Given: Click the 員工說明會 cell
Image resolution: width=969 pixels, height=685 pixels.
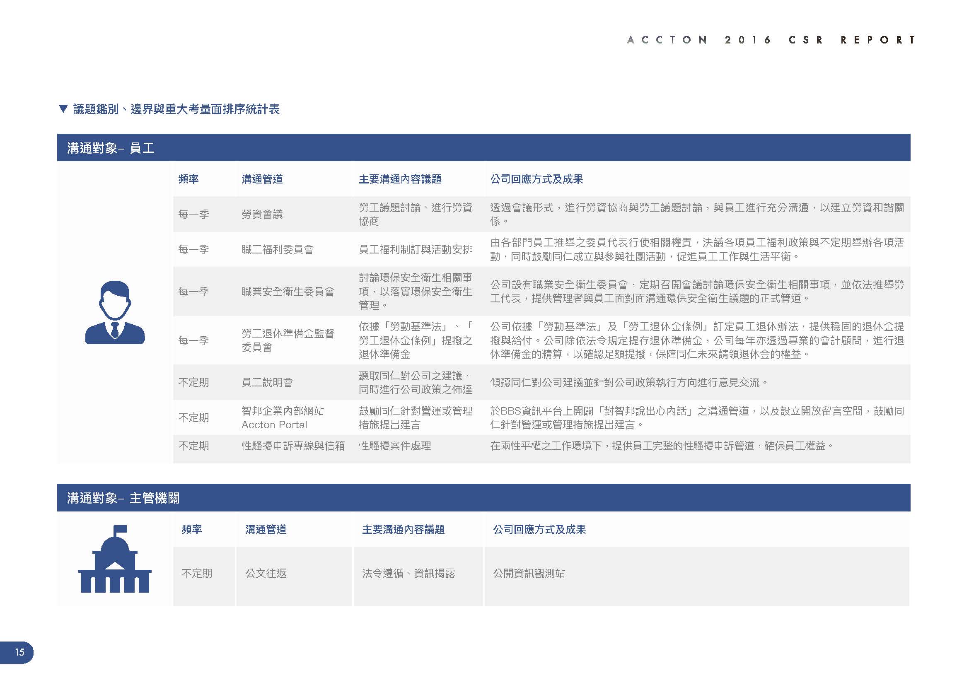Looking at the screenshot, I should pos(267,383).
